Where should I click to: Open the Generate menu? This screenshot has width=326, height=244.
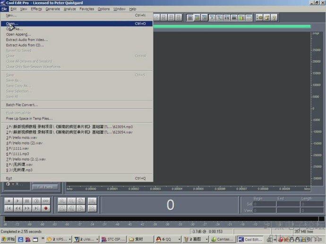point(53,9)
